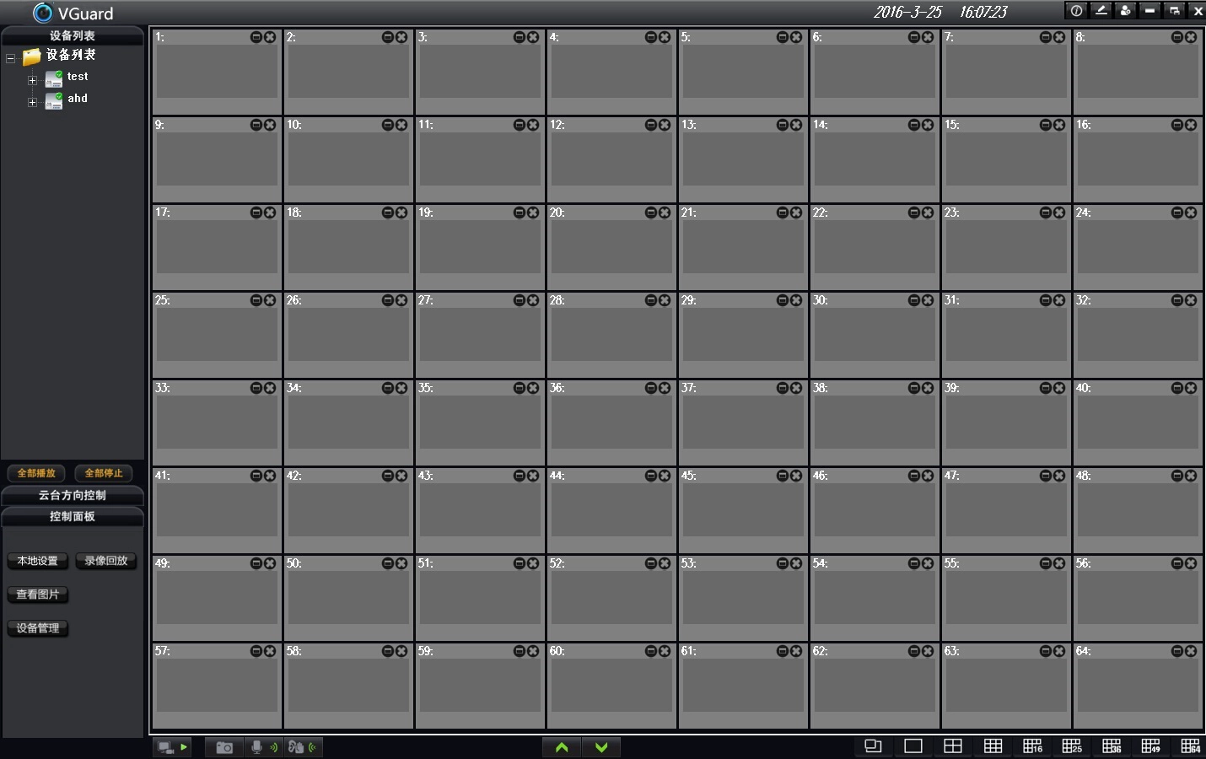Image resolution: width=1206 pixels, height=759 pixels.
Task: Open the 控制面板 panel header
Action: tap(73, 516)
